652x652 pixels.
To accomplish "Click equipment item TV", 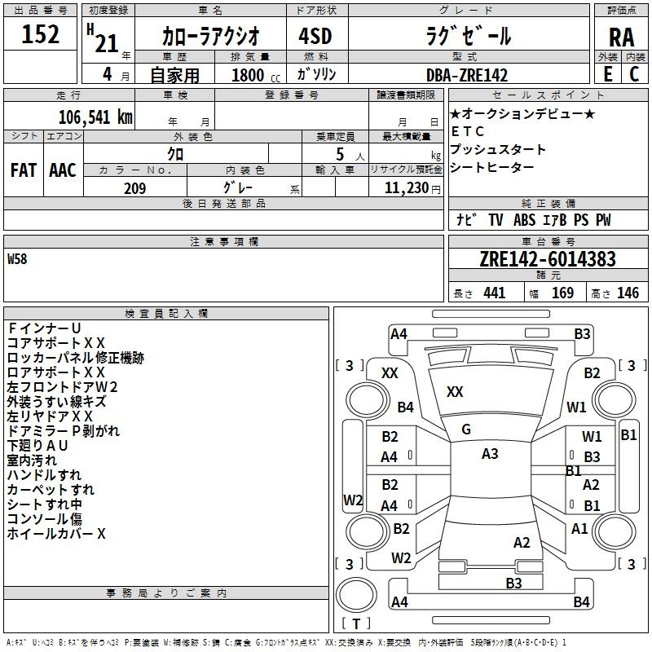I will click(496, 219).
